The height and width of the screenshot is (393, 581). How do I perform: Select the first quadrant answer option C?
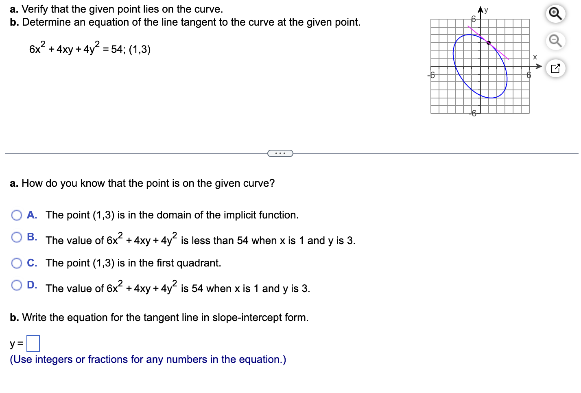[17, 263]
